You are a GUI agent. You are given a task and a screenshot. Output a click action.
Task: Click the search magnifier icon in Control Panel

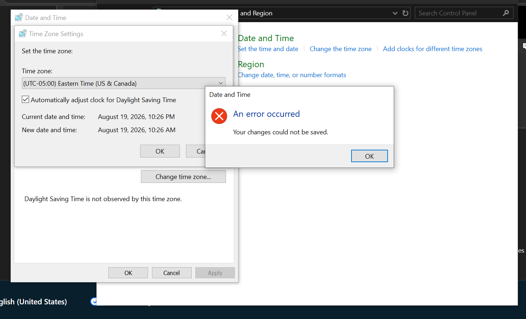[x=506, y=13]
